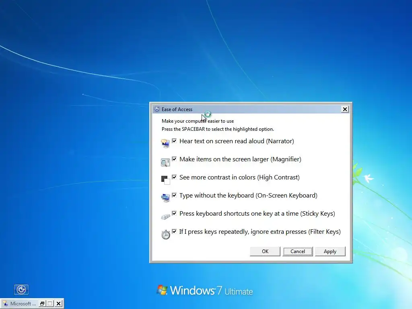Click the Narrator speech icon
Screen dimensions: 412x309
(x=165, y=144)
